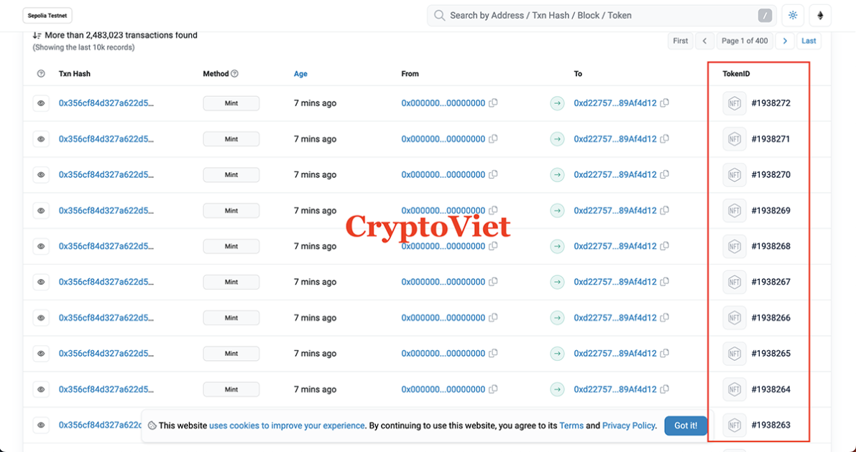Copy the From address on the first row
The height and width of the screenshot is (452, 856).
click(x=493, y=103)
